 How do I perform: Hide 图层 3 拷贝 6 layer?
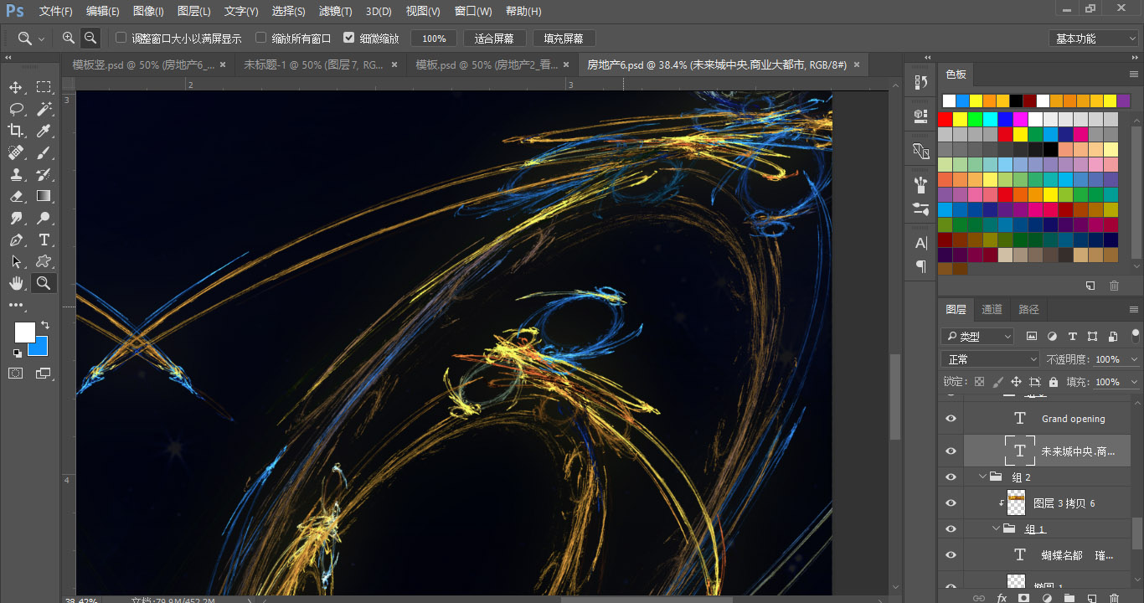tap(951, 503)
